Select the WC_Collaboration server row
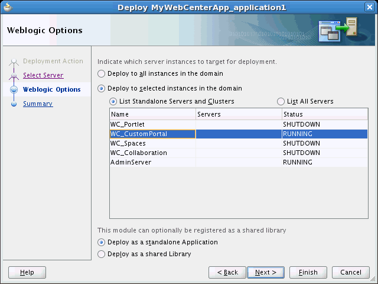This screenshot has height=284, width=378. tap(239, 153)
